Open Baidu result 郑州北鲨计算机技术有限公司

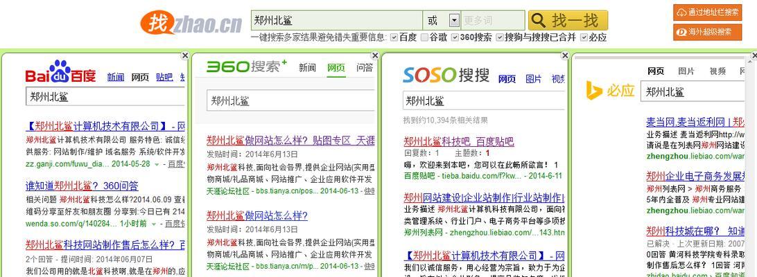click(105, 127)
